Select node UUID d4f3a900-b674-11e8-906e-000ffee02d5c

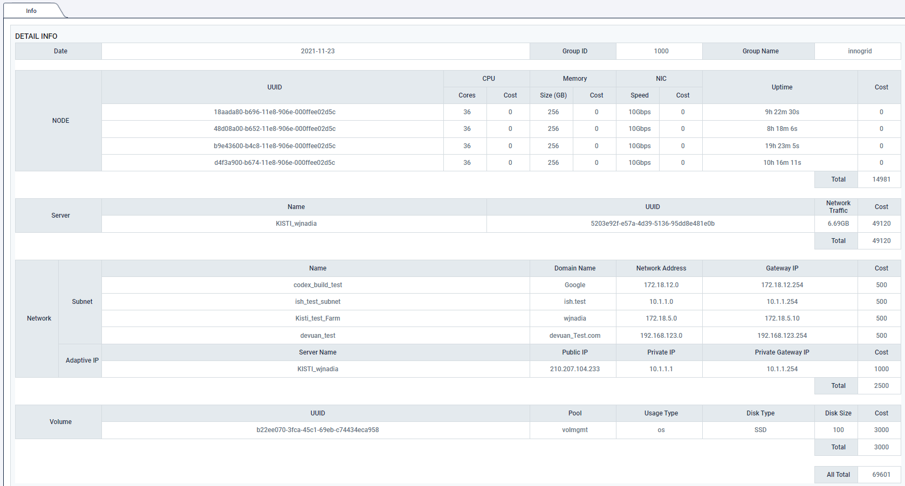tap(275, 163)
